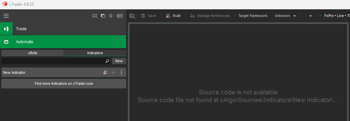The image size is (350, 121).
Task: Open the hamburger main menu
Action: [x=6, y=16]
